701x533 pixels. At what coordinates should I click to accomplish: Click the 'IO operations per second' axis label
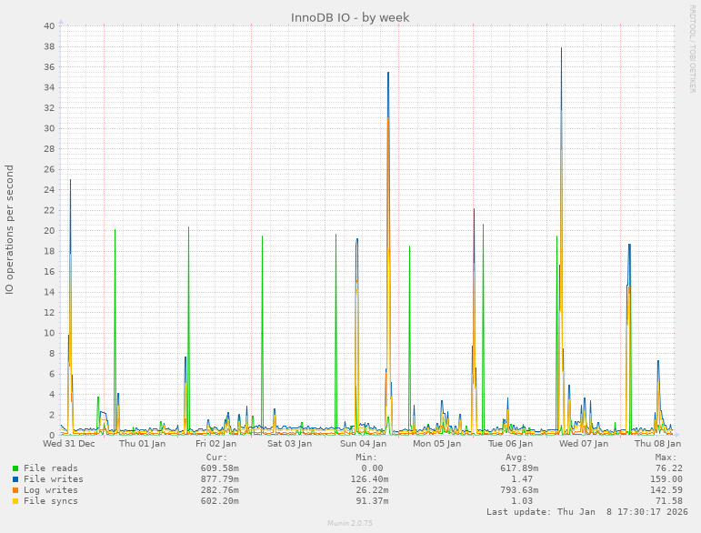(x=9, y=230)
